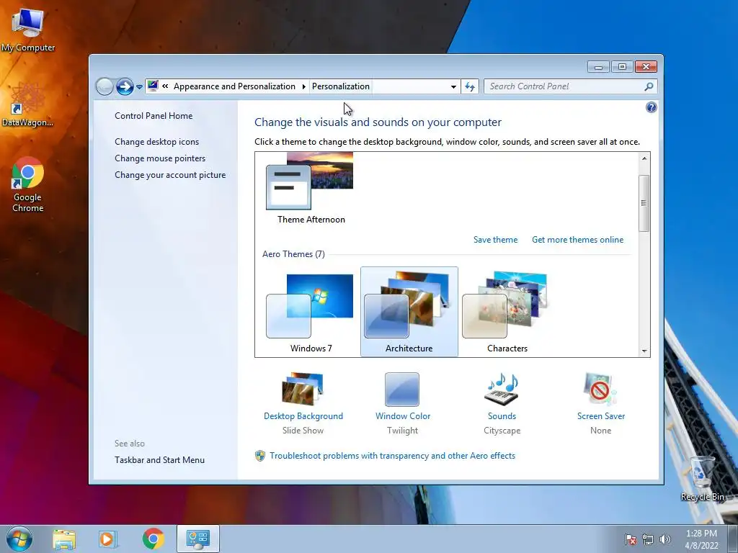The image size is (738, 553).
Task: Click the address bar control panel icon
Action: [153, 86]
